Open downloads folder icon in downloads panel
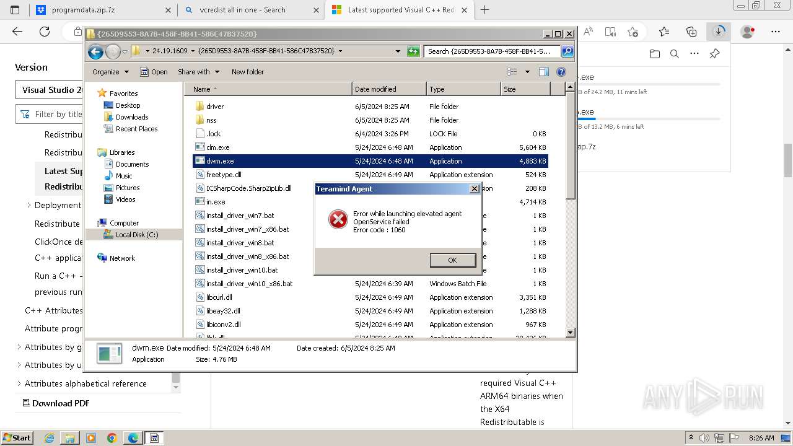This screenshot has height=446, width=793. pyautogui.click(x=655, y=54)
